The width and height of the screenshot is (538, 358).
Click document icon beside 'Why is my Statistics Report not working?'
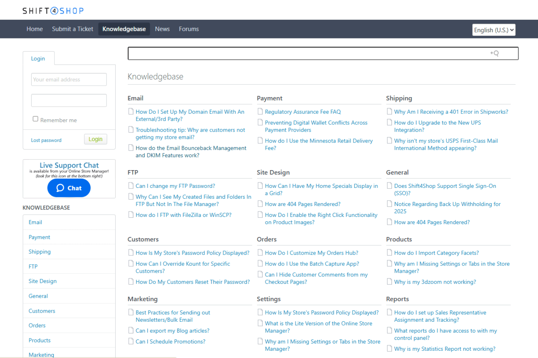(x=389, y=348)
